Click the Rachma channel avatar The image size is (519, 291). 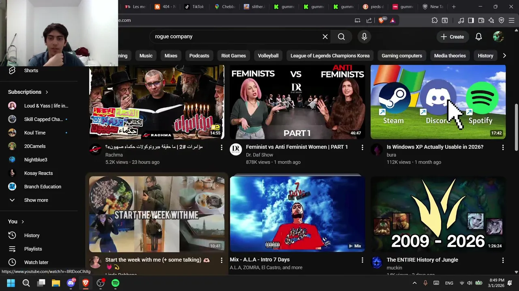[x=95, y=150]
